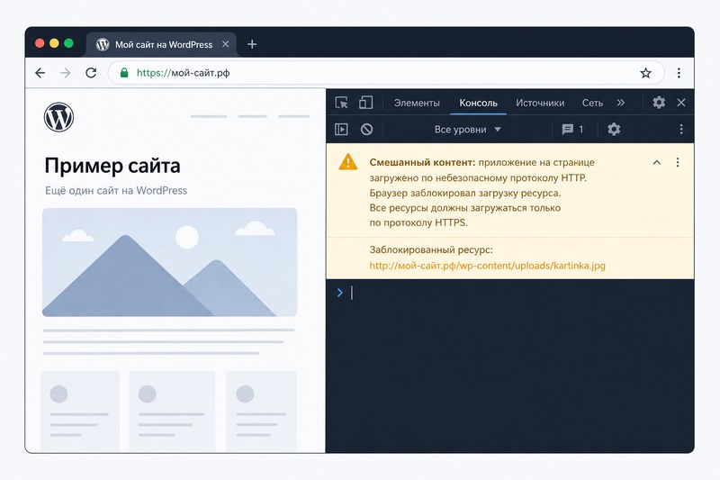Activate the inspect element picker icon

click(341, 103)
